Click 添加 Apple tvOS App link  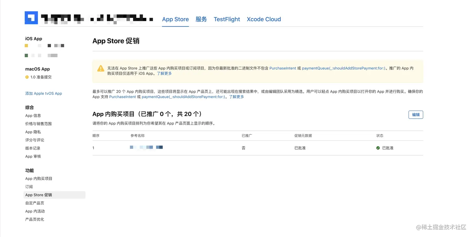[43, 93]
